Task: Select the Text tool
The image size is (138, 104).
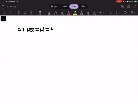Action: (x=19, y=12)
